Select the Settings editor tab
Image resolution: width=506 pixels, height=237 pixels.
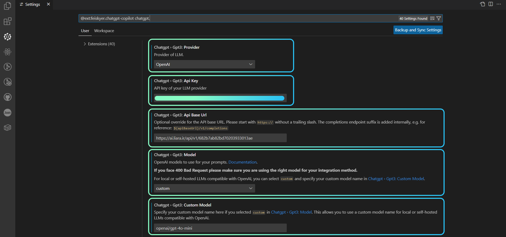[34, 4]
